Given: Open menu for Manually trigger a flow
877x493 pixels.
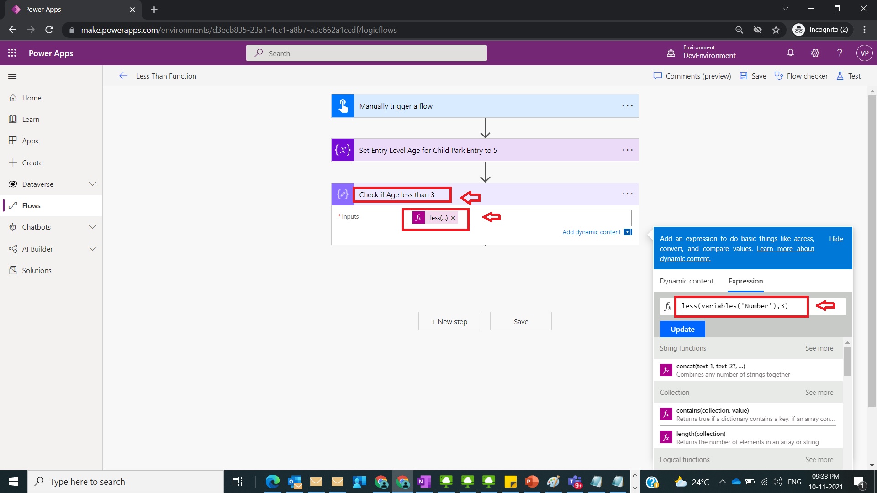Looking at the screenshot, I should tap(627, 106).
